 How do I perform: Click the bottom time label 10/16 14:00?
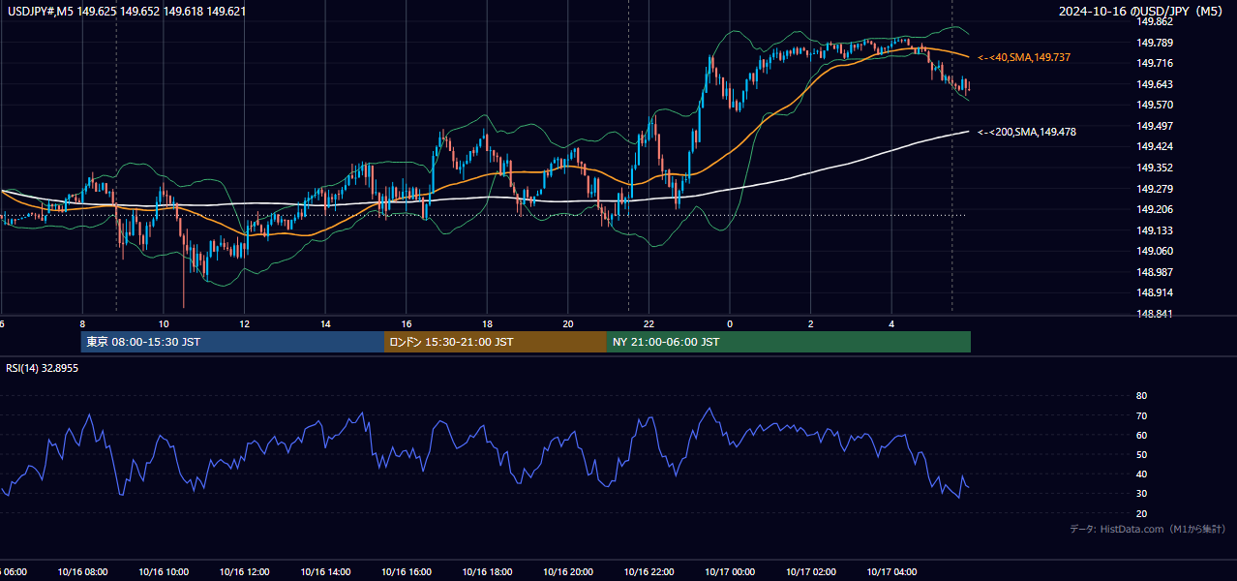click(325, 572)
